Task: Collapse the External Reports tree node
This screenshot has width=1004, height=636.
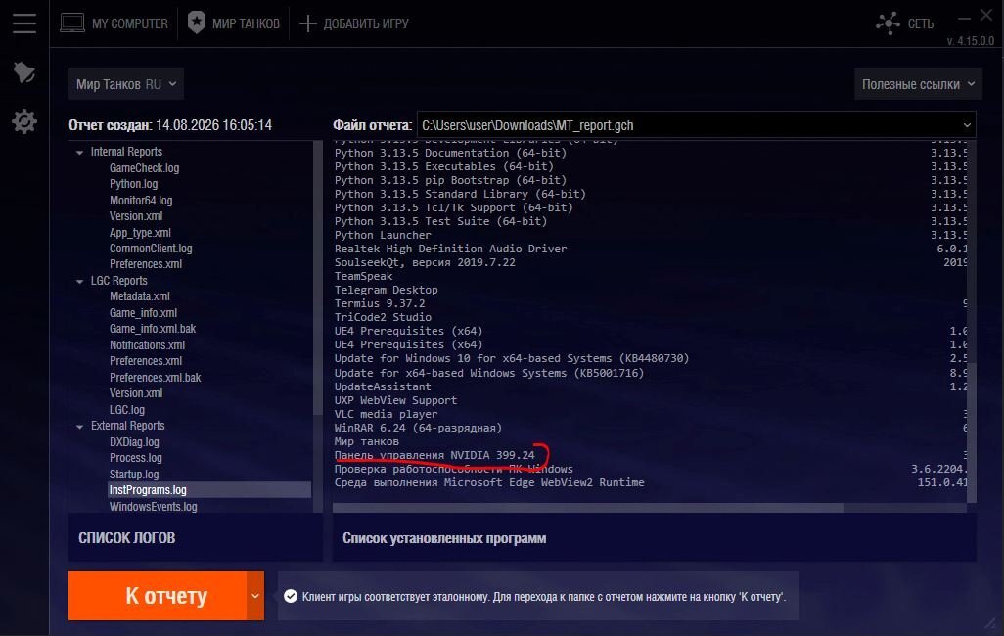Action: click(80, 427)
